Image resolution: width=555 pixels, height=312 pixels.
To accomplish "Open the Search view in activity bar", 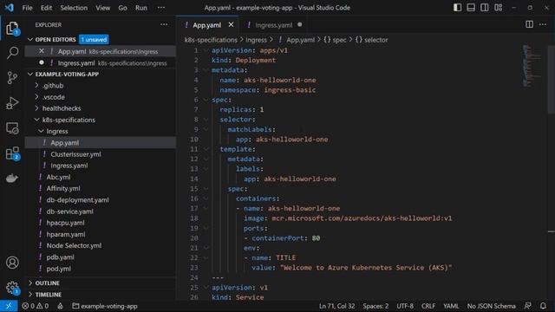I will pyautogui.click(x=12, y=53).
